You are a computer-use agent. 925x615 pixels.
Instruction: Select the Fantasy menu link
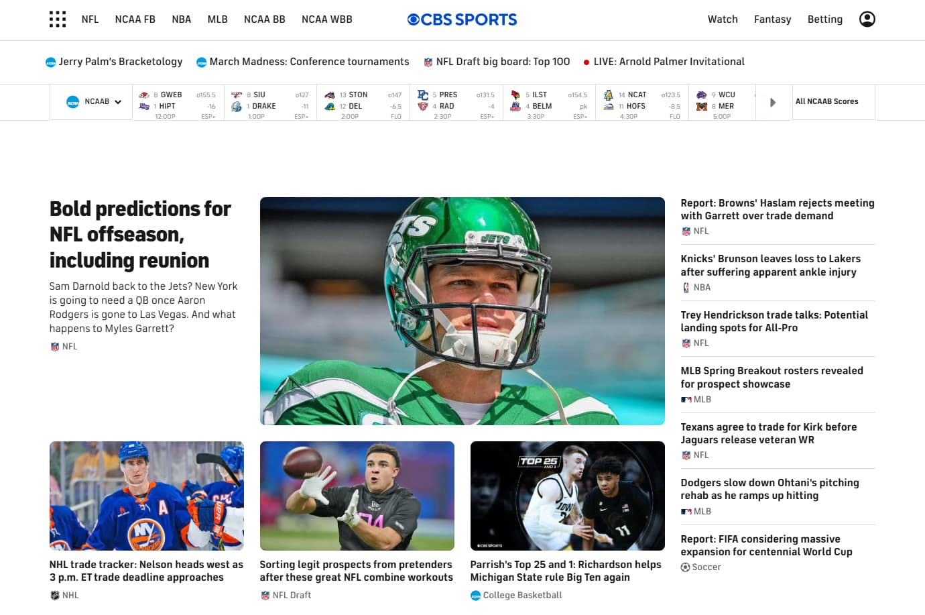pos(772,19)
